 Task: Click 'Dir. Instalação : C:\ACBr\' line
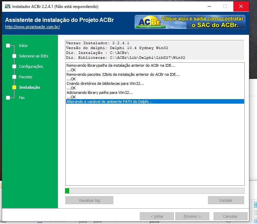pos(97,53)
